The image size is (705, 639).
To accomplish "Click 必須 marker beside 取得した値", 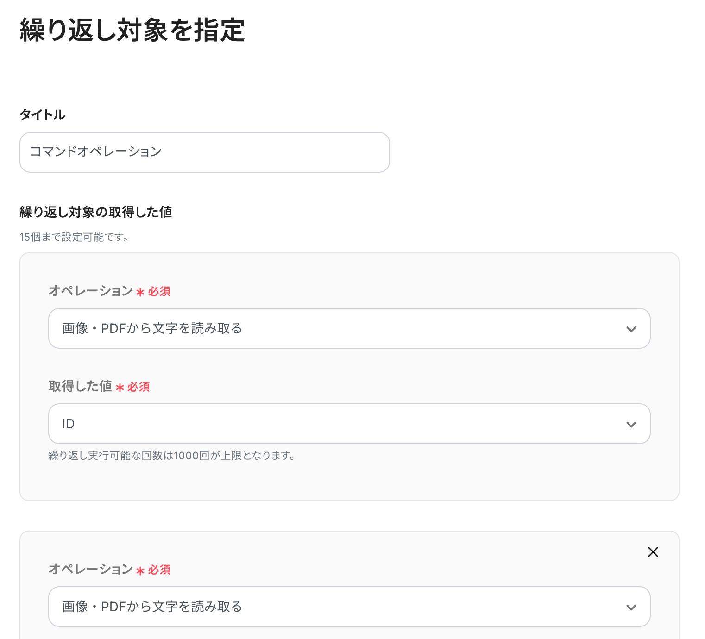I will tap(138, 387).
